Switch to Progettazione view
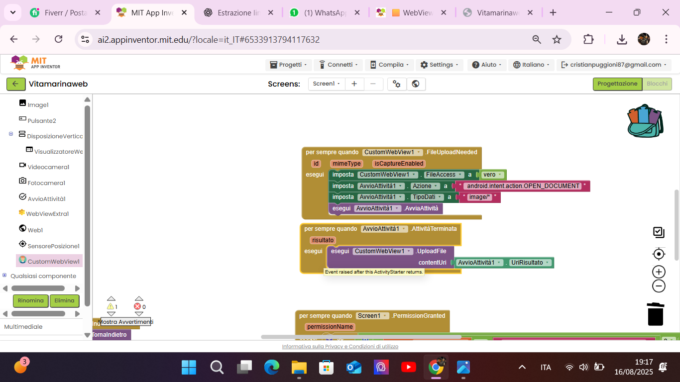 [617, 84]
